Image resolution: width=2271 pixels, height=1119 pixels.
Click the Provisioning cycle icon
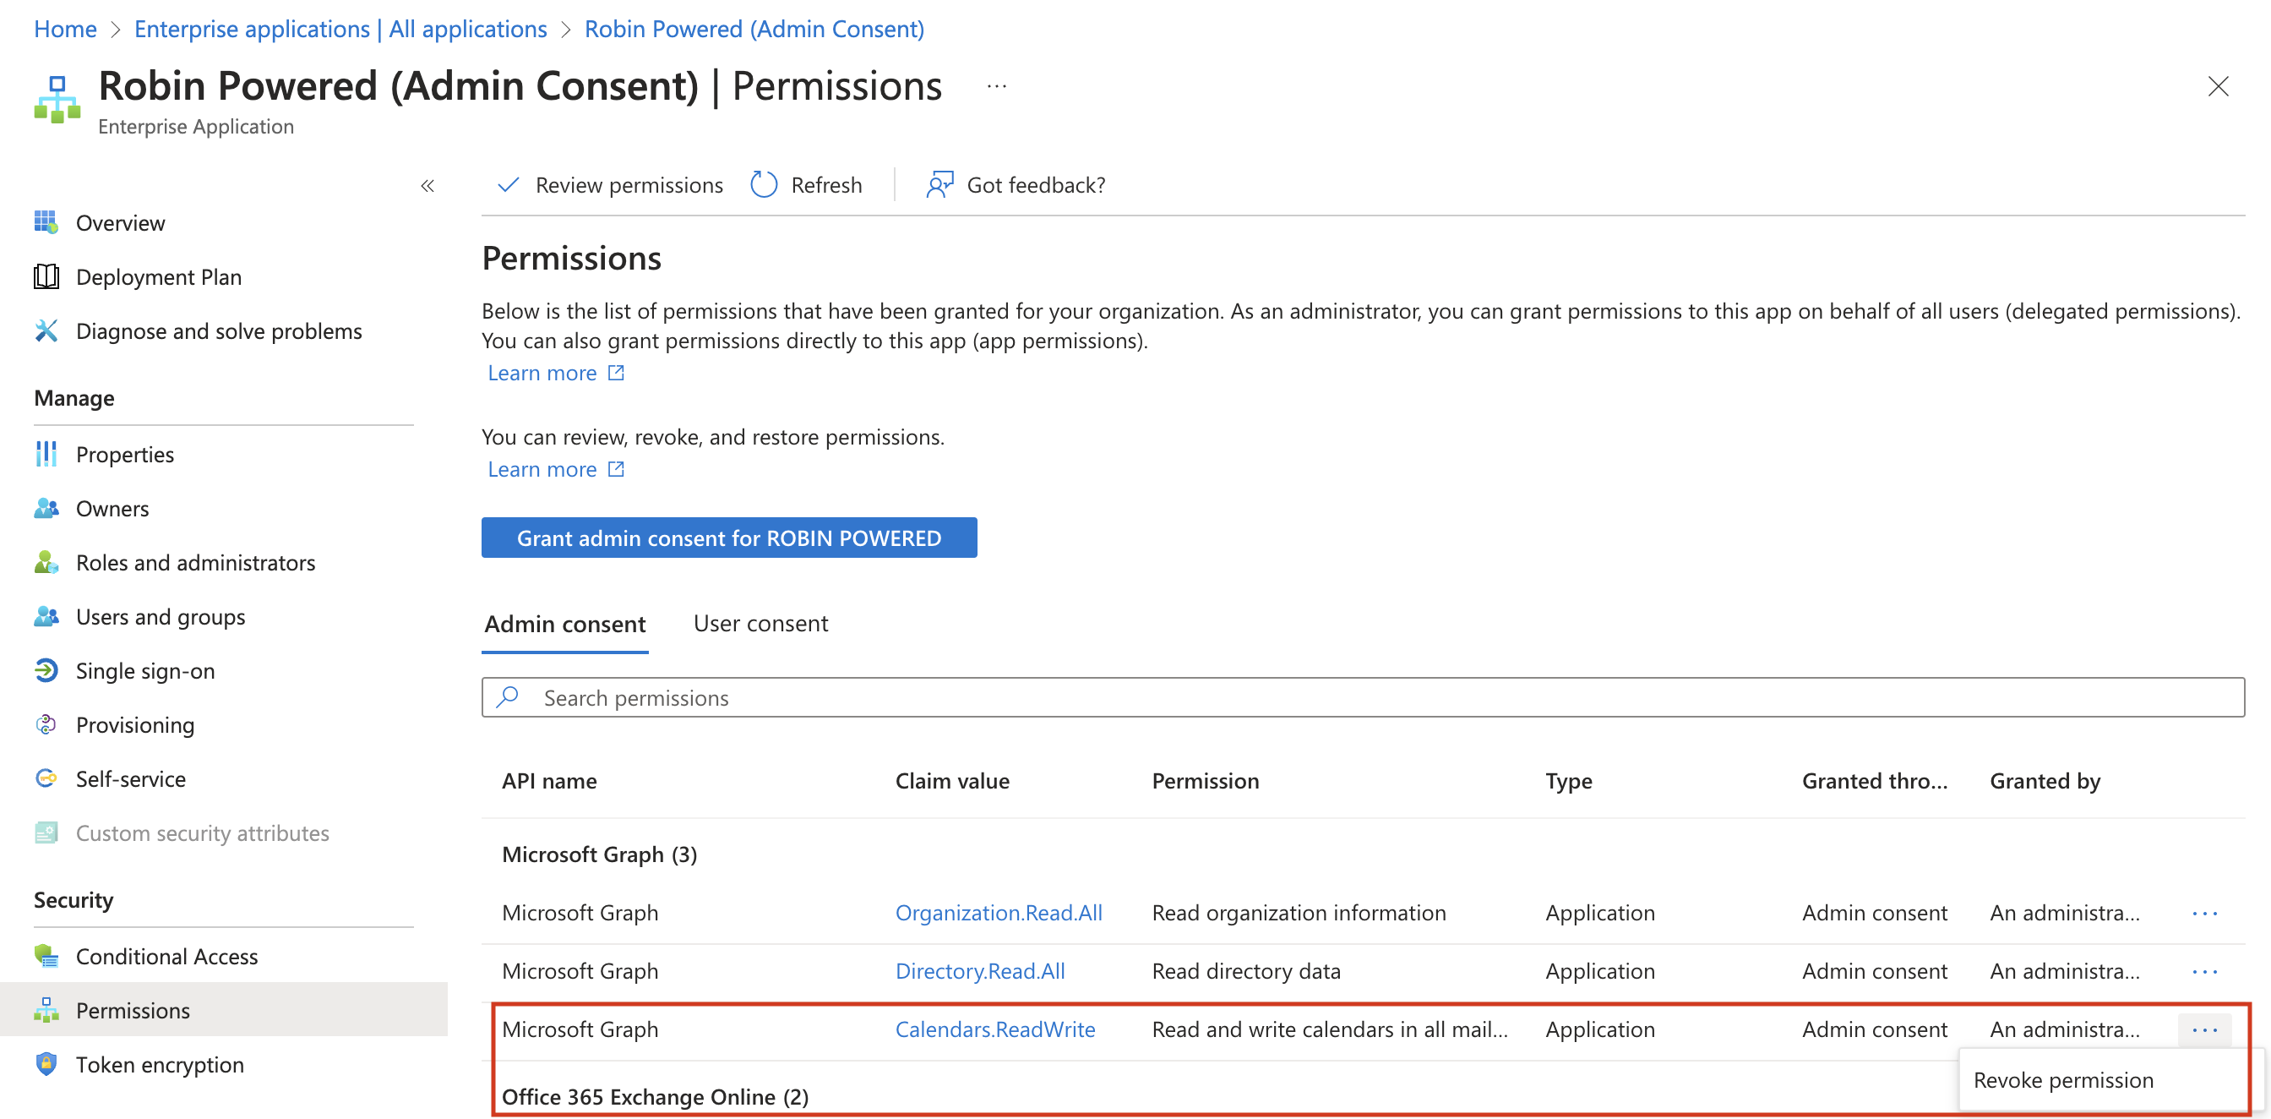(x=46, y=724)
